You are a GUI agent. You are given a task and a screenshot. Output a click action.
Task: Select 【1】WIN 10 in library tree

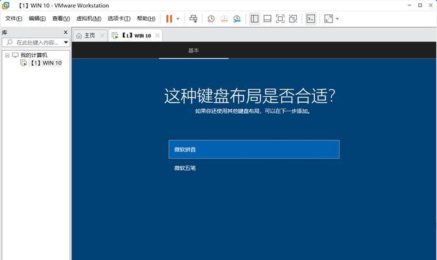pos(46,63)
